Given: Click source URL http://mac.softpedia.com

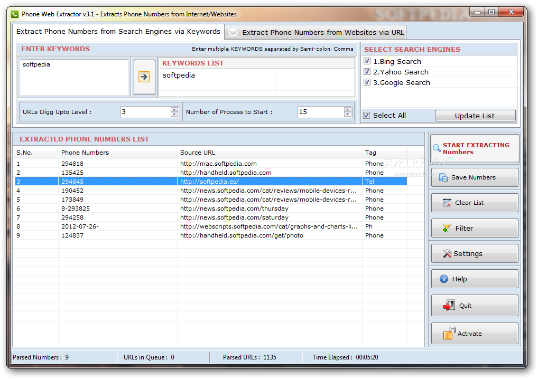Looking at the screenshot, I should (x=218, y=164).
